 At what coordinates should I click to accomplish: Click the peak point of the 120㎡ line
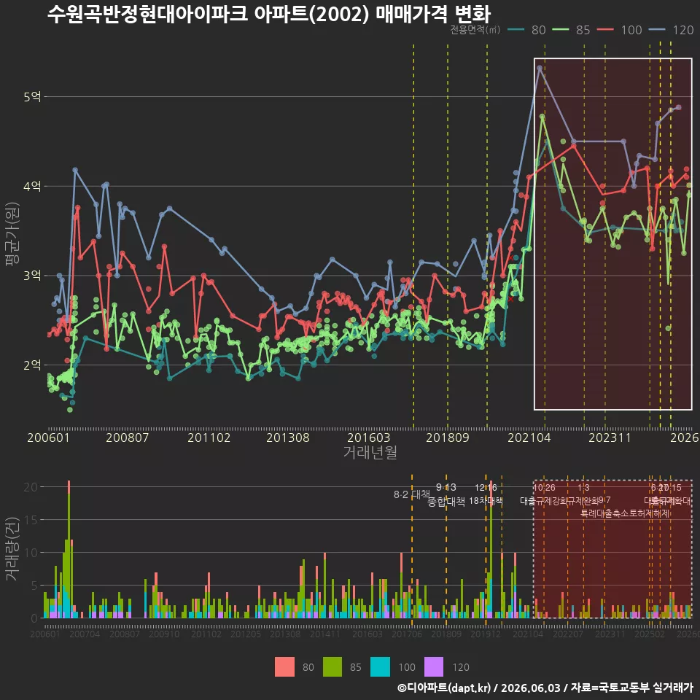540,68
